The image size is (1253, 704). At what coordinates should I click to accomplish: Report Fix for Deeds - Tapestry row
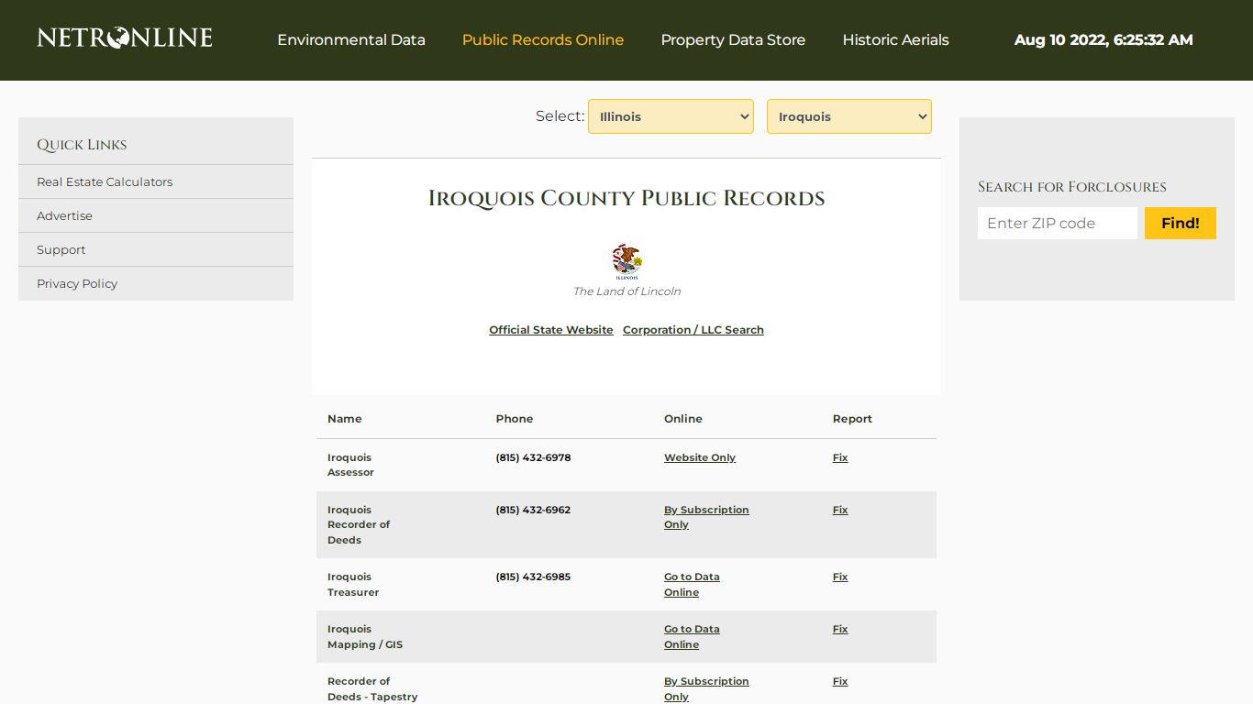840,681
